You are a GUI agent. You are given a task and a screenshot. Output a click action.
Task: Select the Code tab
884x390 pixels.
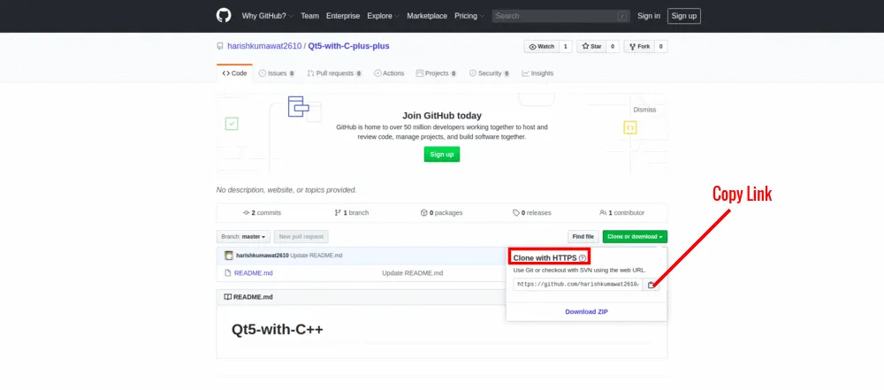pyautogui.click(x=234, y=73)
